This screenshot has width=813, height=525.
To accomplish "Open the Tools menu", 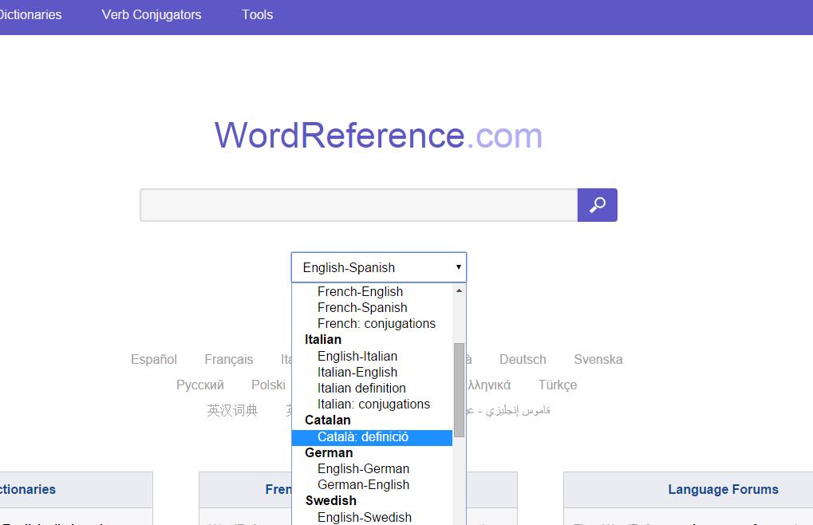I will coord(257,14).
